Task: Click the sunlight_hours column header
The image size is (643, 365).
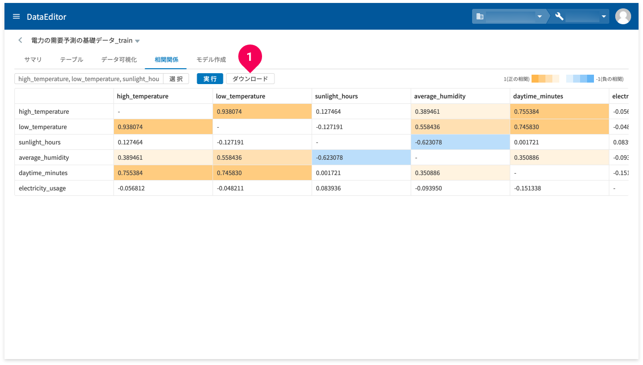Action: pos(361,96)
